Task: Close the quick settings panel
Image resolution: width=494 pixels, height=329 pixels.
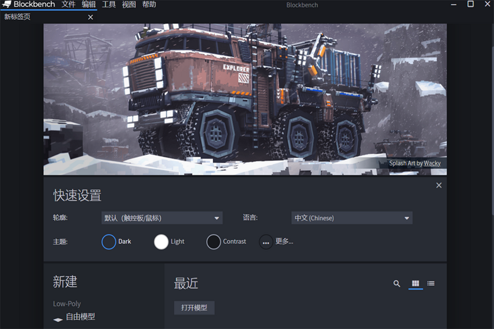Action: (439, 185)
